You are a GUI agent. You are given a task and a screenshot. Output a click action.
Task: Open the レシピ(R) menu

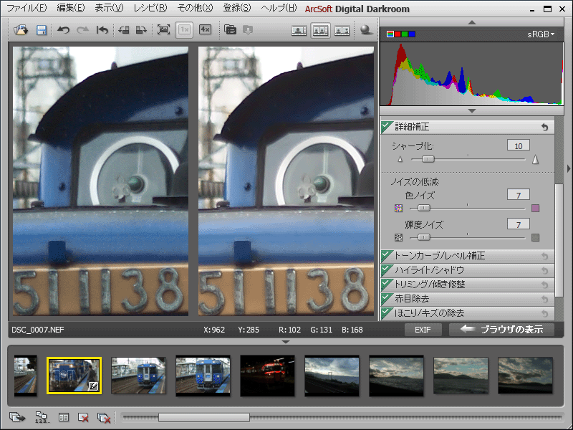click(x=150, y=8)
